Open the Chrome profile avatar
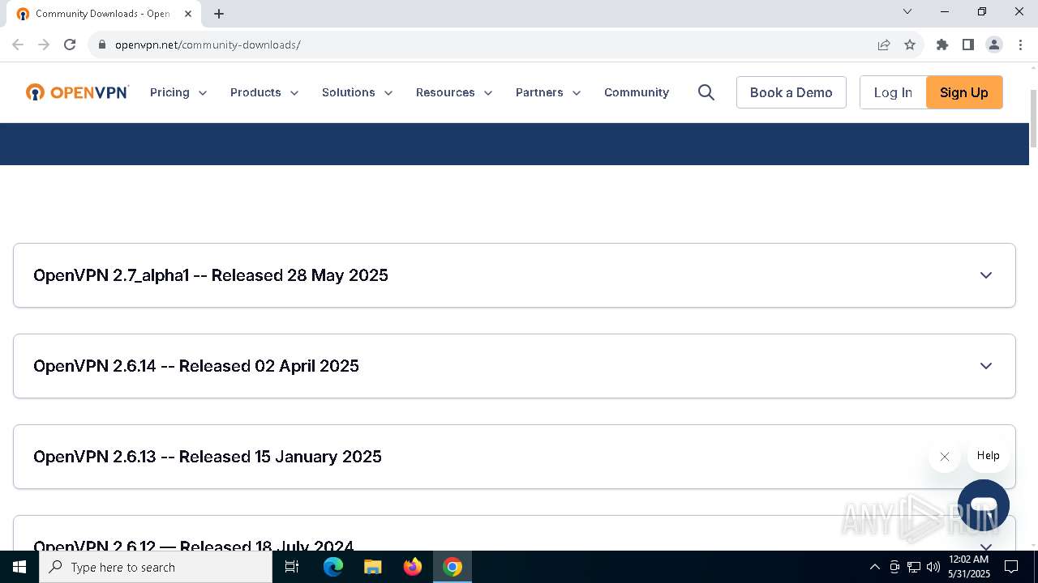 [x=994, y=45]
